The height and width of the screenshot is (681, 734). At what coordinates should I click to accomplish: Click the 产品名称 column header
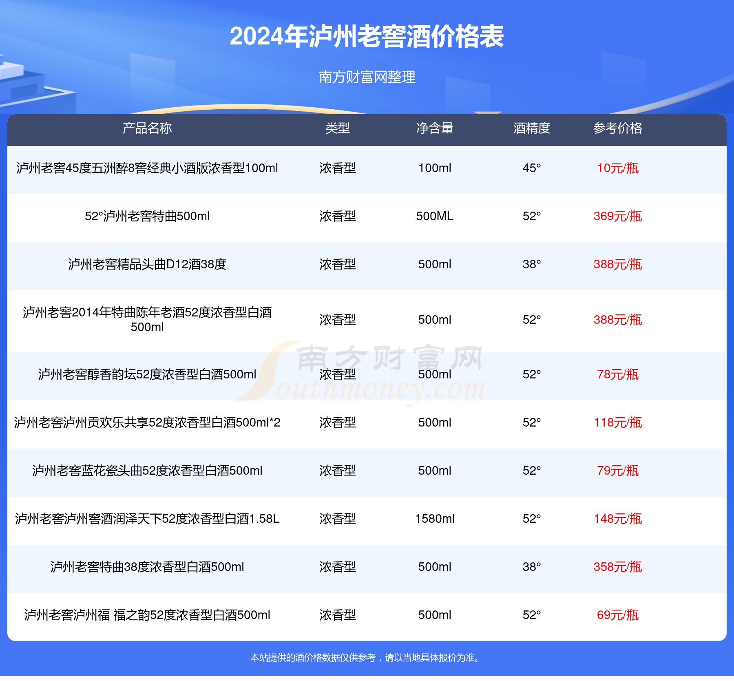[147, 128]
